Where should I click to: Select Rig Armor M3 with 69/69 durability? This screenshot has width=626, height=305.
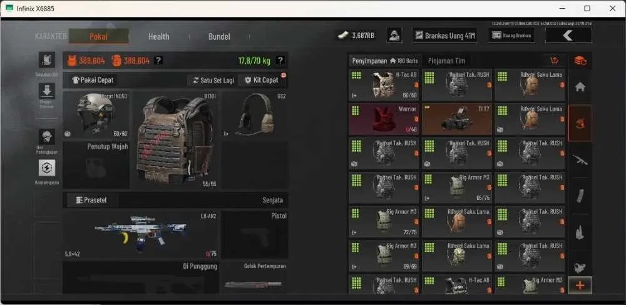(384, 256)
